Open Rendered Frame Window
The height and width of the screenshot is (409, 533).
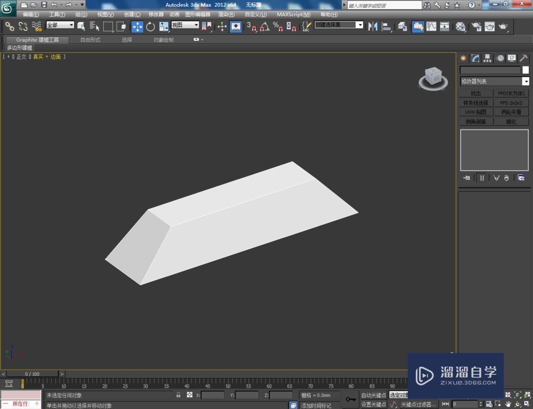pyautogui.click(x=489, y=27)
